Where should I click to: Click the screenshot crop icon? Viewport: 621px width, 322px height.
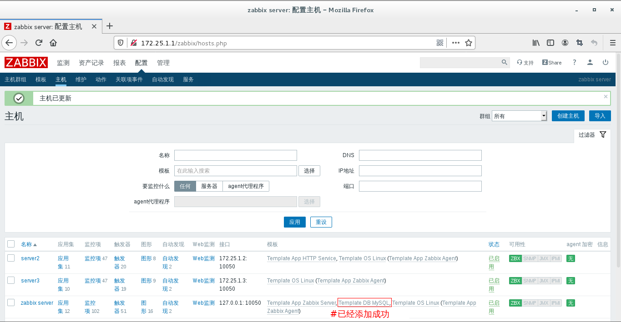point(580,43)
